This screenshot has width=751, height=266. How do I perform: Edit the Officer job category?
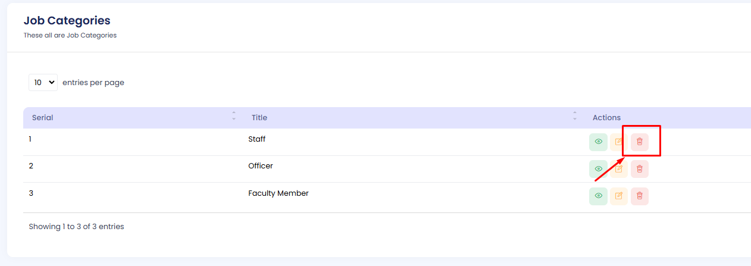tap(619, 169)
